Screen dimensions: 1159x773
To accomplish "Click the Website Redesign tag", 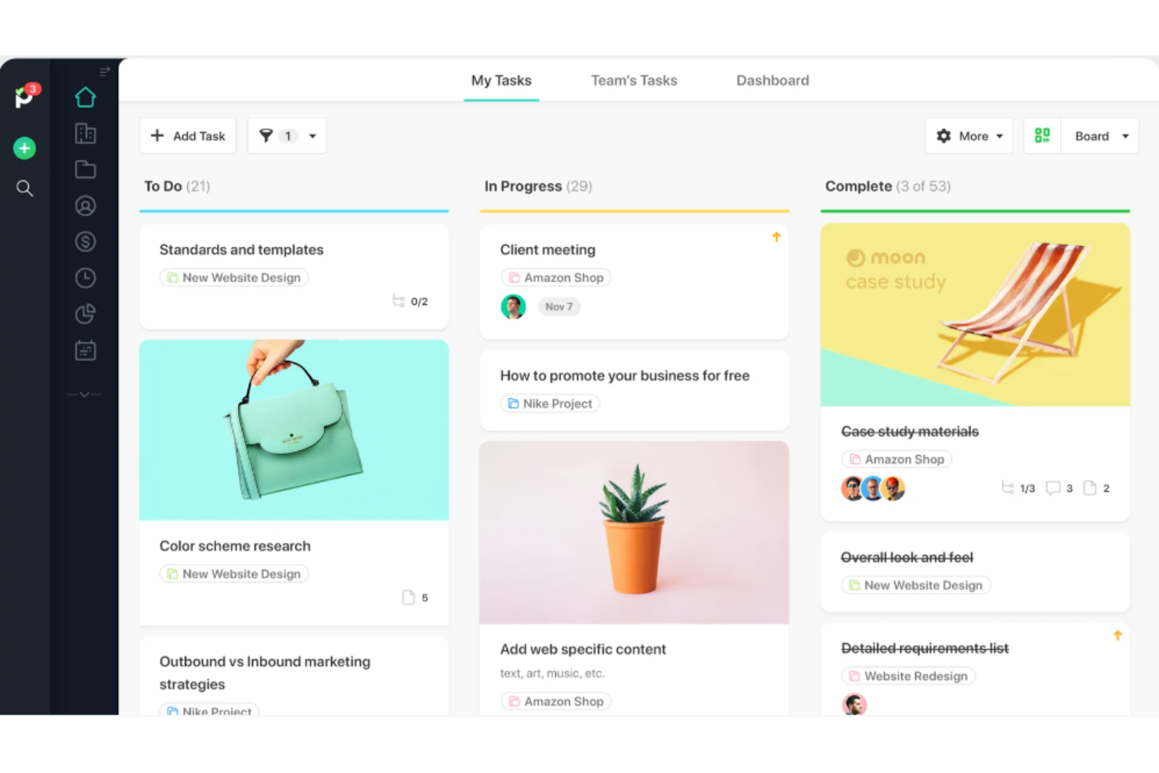I will click(908, 676).
